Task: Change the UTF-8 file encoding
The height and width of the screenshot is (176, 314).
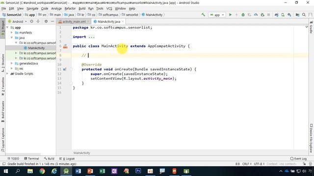Action: pos(260,164)
